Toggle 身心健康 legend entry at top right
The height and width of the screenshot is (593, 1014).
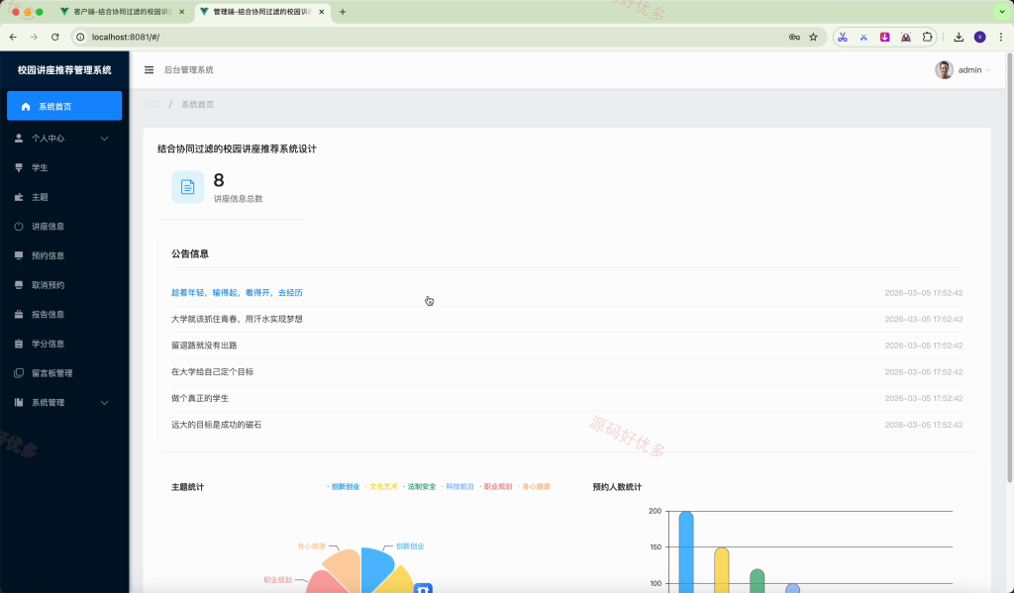coord(534,487)
